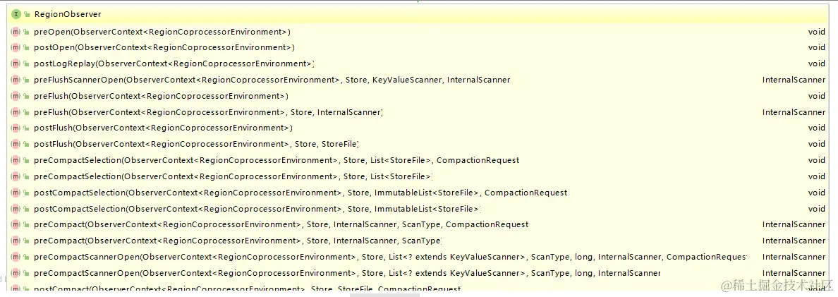Click public access icon beside RegionObserver
The width and height of the screenshot is (838, 297).
[27, 14]
